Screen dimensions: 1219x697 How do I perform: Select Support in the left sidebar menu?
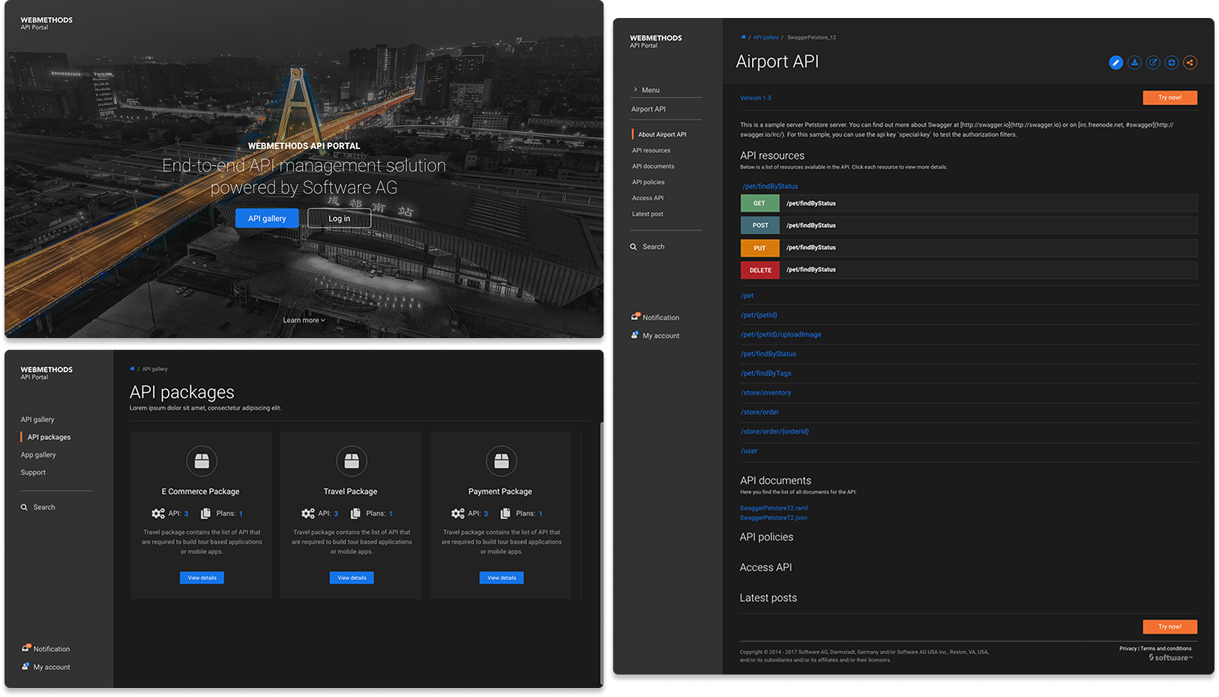tap(33, 473)
